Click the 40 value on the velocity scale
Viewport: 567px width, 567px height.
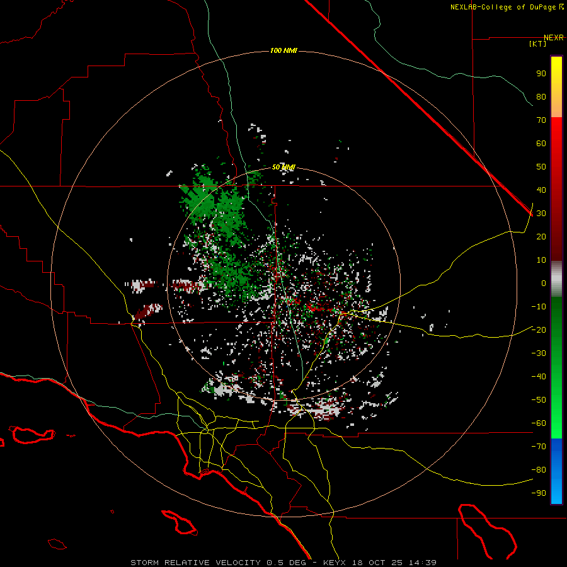coord(541,190)
